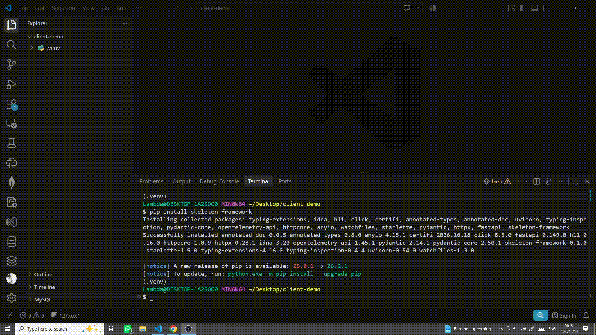Open Customize Layout button

coord(511,8)
